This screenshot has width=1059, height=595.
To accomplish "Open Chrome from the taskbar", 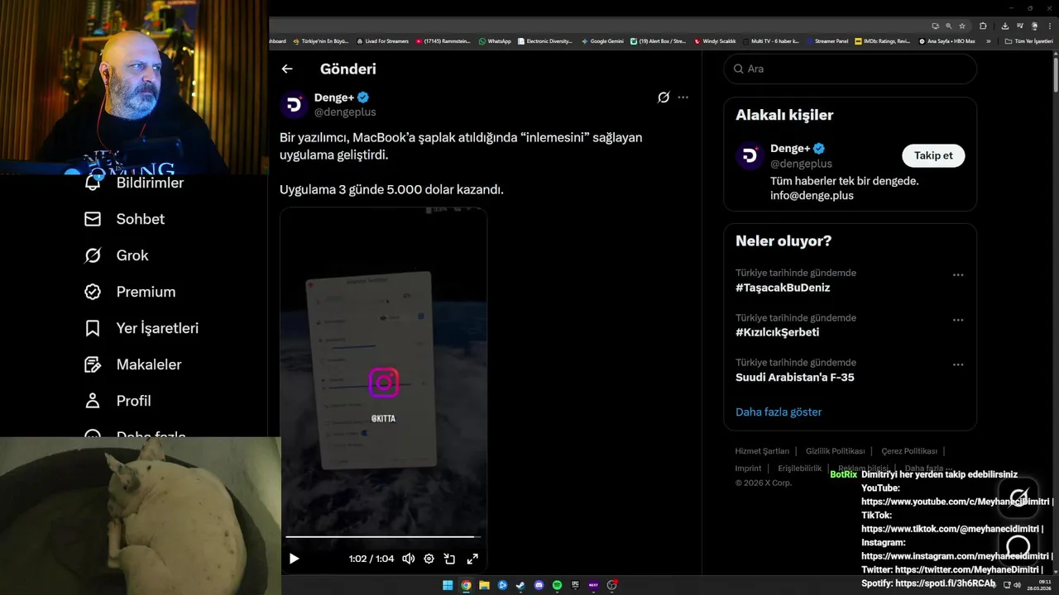I will (x=466, y=585).
